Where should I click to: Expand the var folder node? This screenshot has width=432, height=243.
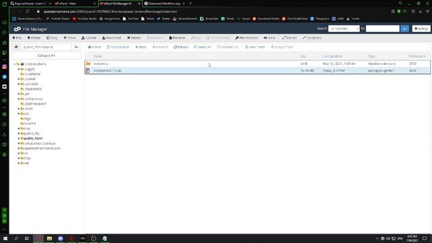point(19,163)
